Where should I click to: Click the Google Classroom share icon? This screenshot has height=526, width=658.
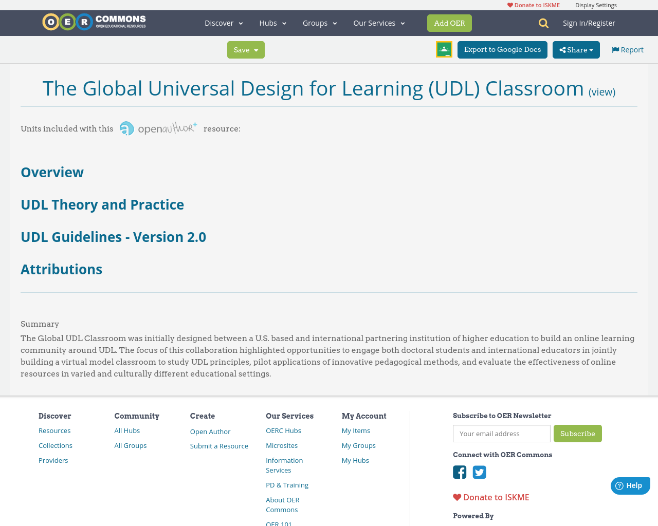coord(443,48)
